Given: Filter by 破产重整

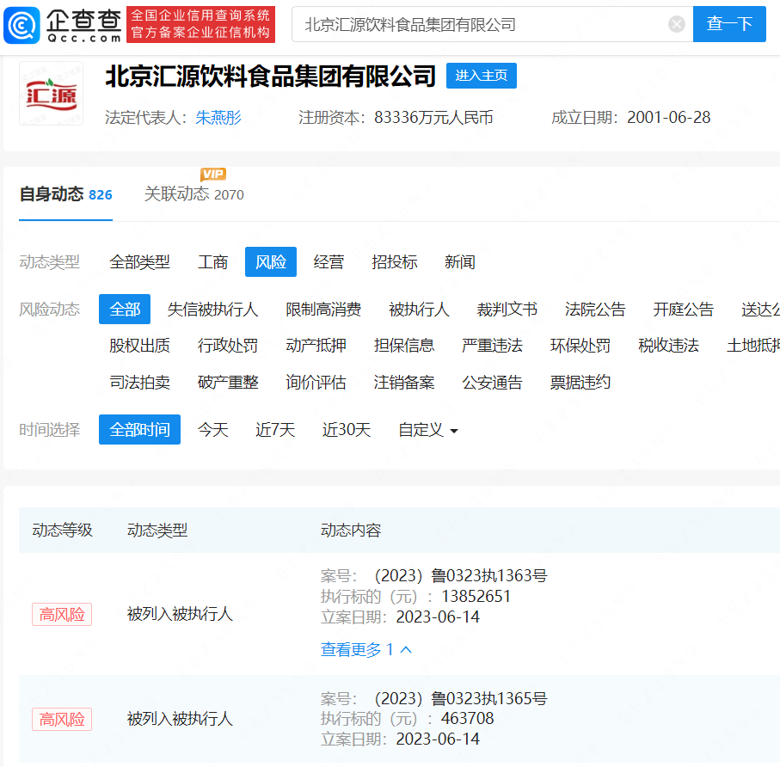Looking at the screenshot, I should click(x=228, y=382).
